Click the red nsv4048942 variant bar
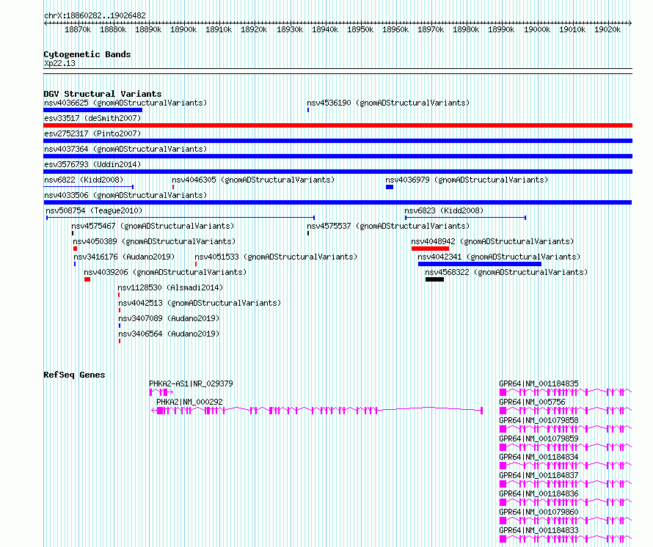653x547 pixels. tap(430, 249)
